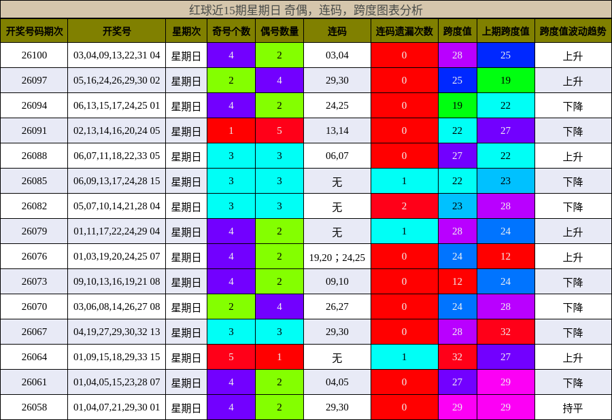Select period number 26076
612x420 pixels.
35,257
